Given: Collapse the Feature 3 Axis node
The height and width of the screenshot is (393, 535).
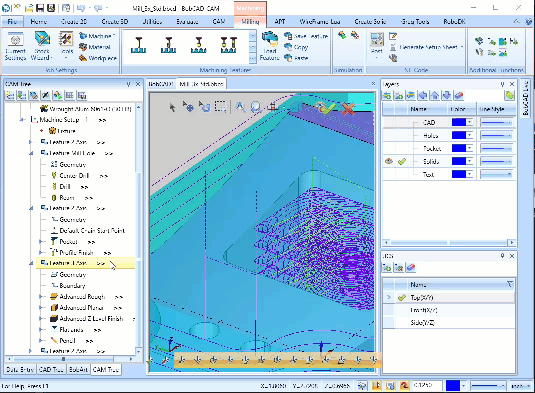Looking at the screenshot, I should point(31,263).
